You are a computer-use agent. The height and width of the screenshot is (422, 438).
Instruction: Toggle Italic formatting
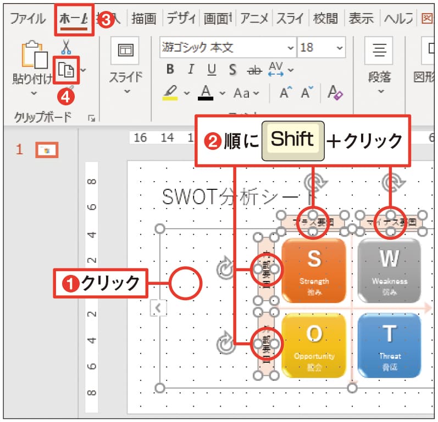(191, 69)
